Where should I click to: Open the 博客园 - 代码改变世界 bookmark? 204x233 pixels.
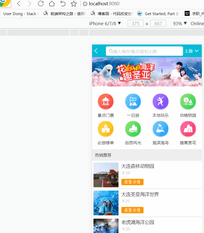coord(112,14)
